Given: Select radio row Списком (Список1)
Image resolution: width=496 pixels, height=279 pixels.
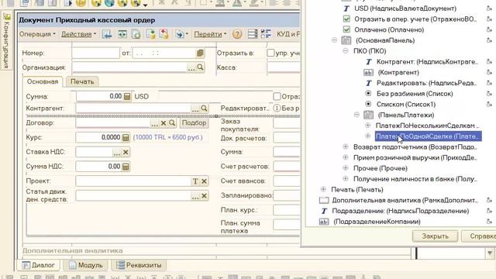Looking at the screenshot, I should pos(400,105).
